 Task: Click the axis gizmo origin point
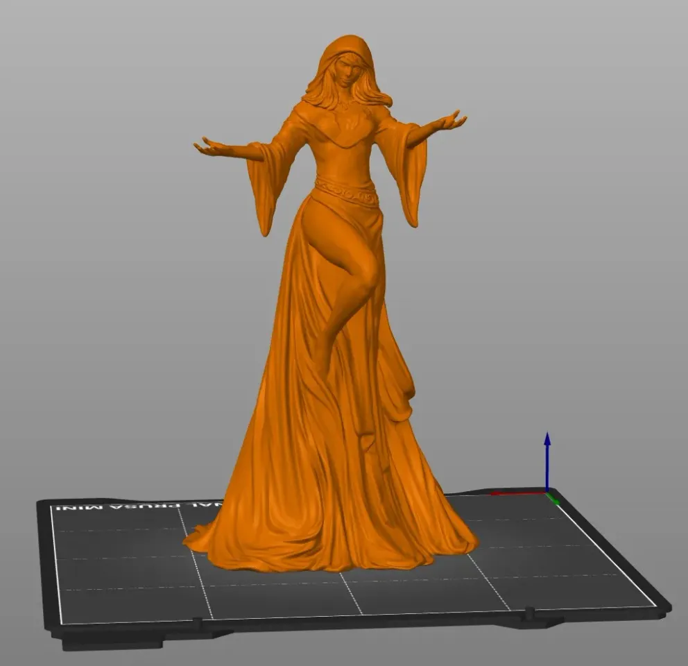[547, 494]
